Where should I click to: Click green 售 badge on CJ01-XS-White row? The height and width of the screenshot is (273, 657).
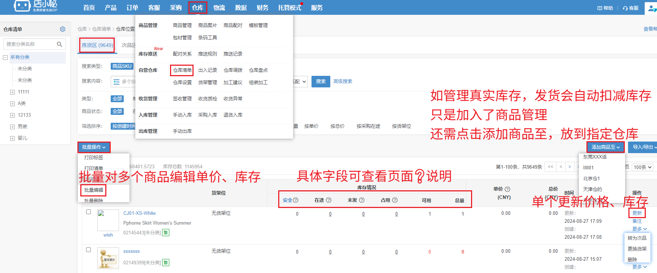166,233
